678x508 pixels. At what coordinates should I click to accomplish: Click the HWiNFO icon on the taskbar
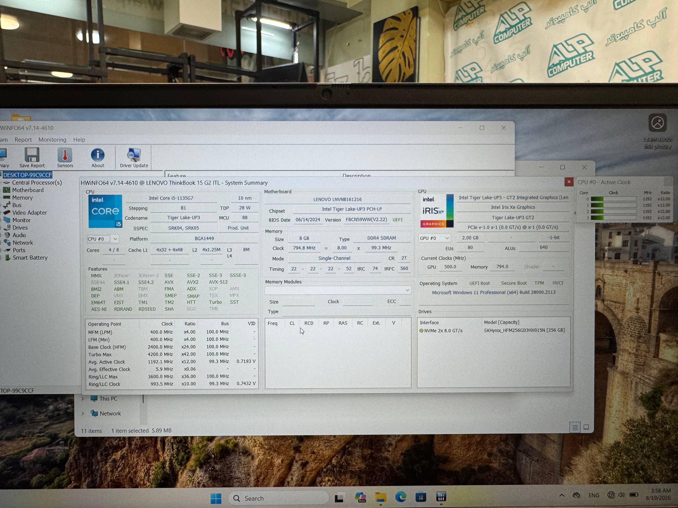click(441, 497)
